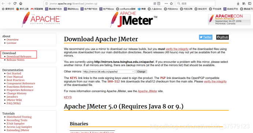This screenshot has height=133, width=253.
Task: Open the Release Notes link
Action: click(15, 60)
